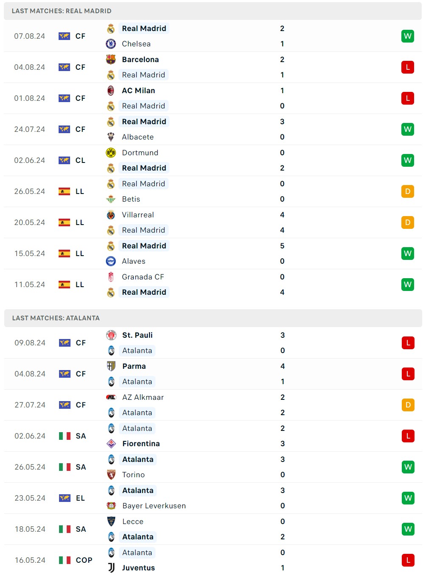Screen dimensions: 423x587
Task: Click the loss badge for Juventus match
Action: (408, 560)
